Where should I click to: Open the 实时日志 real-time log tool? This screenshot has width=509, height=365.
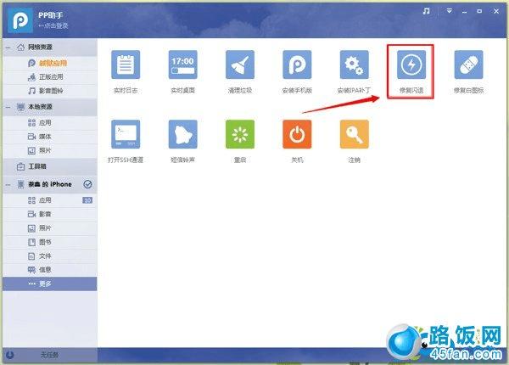coord(126,65)
